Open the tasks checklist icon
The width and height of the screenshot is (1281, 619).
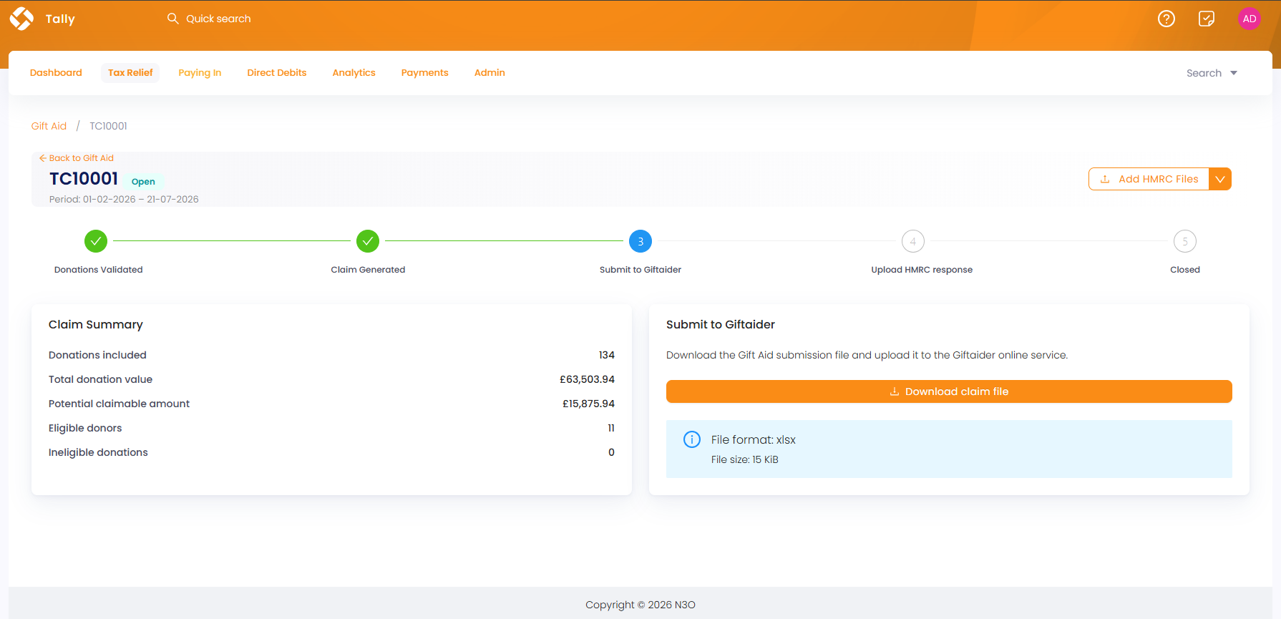click(x=1207, y=19)
